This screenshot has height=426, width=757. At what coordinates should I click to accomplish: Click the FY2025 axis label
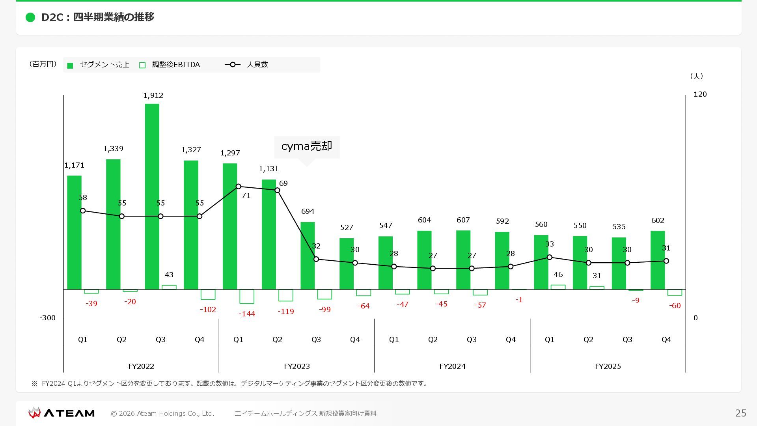pyautogui.click(x=608, y=366)
